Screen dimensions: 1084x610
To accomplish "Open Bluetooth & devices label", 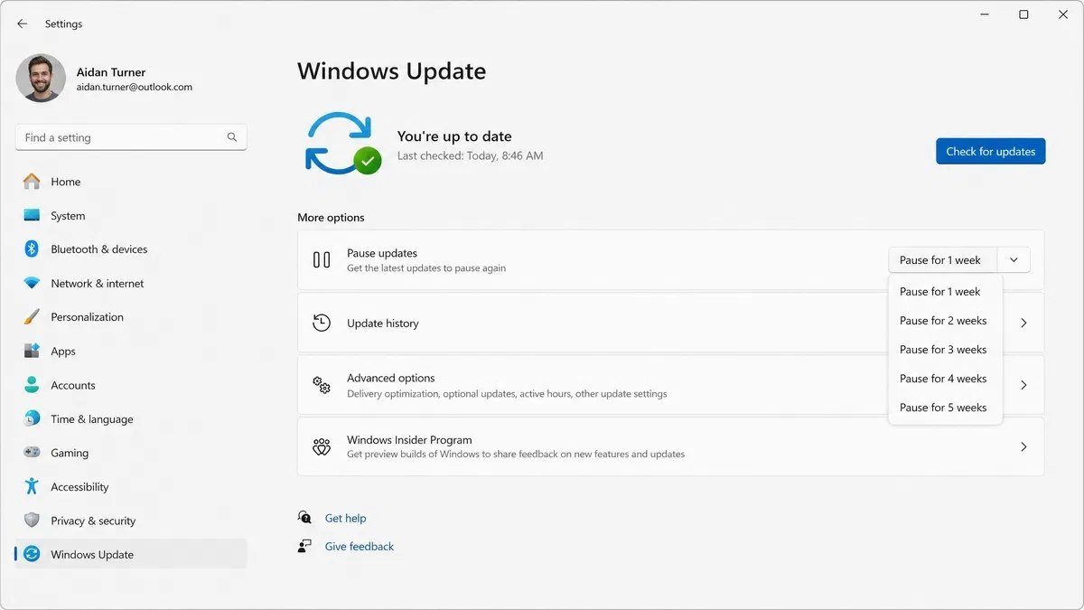I will pos(99,249).
